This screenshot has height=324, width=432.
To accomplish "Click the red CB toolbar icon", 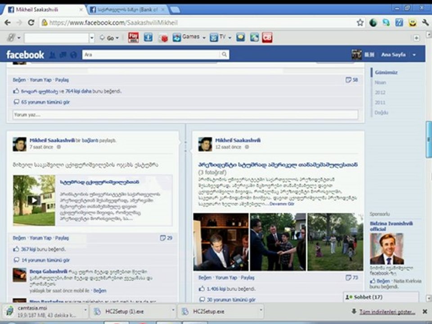I will tap(267, 37).
